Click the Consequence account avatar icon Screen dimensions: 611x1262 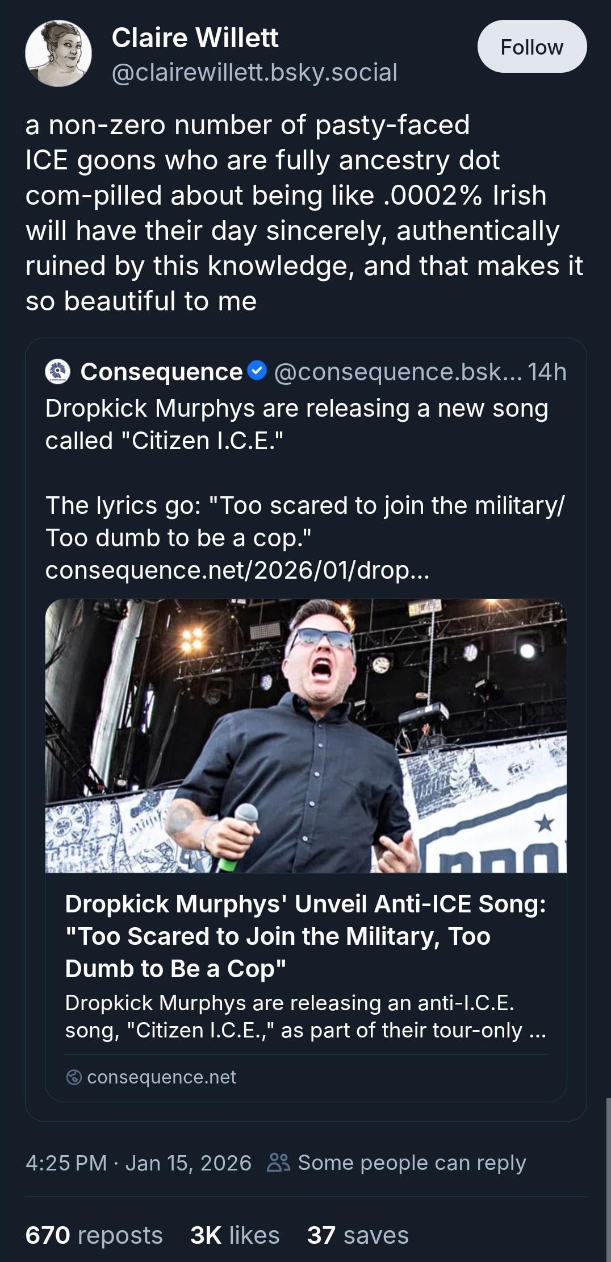(57, 372)
